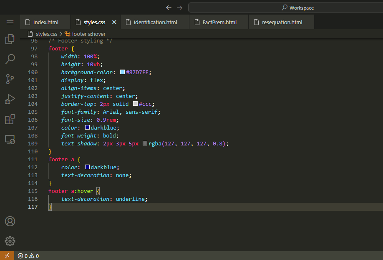Switch to the index.html tab

(45, 22)
